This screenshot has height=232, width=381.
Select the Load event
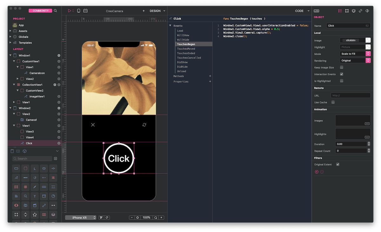coord(180,31)
